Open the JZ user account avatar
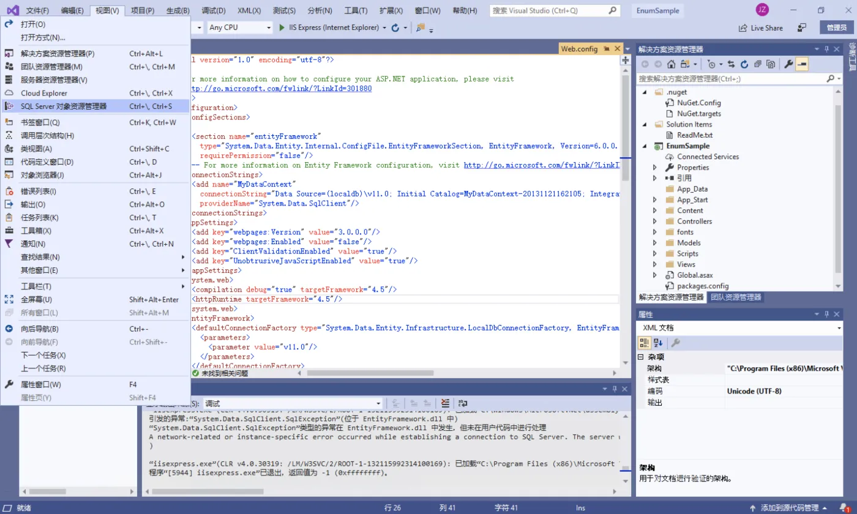This screenshot has width=857, height=514. (x=762, y=10)
